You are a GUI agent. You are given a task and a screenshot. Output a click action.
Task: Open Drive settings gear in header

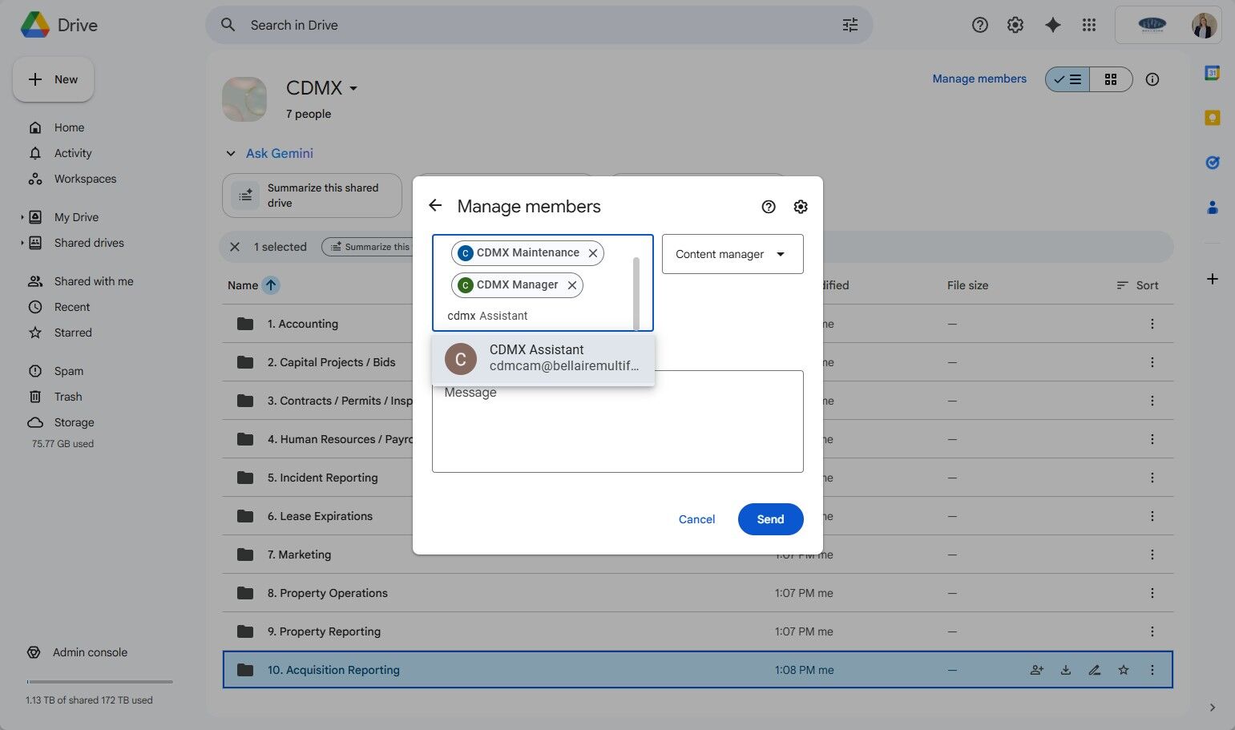(x=1015, y=25)
